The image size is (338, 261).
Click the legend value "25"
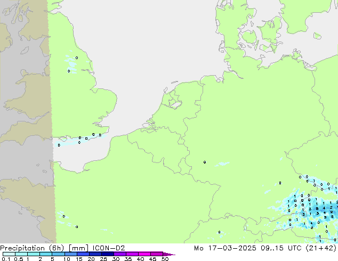(x=103, y=259)
